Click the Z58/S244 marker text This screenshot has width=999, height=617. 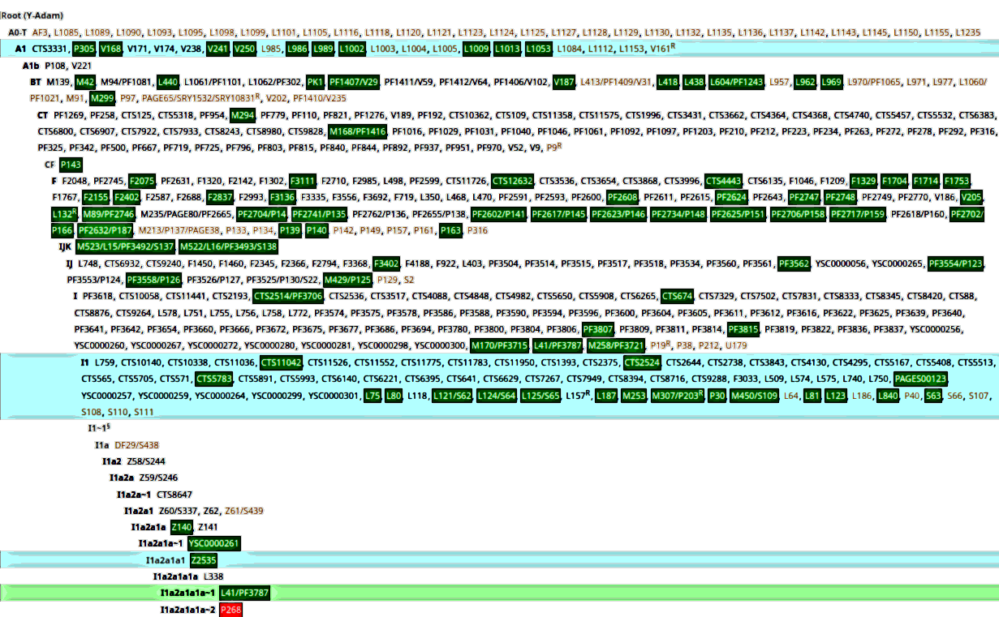tap(146, 461)
